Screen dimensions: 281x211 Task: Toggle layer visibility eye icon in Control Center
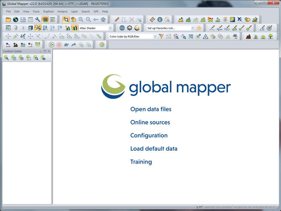tap(43, 58)
